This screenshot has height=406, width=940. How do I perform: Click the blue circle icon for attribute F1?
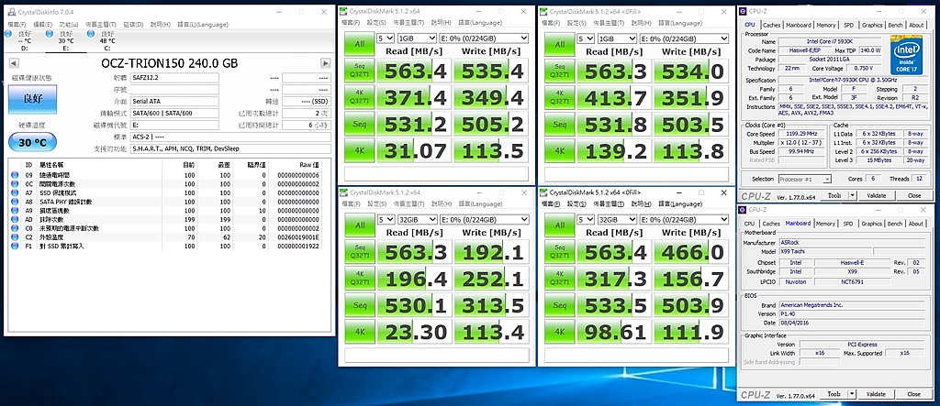point(15,247)
